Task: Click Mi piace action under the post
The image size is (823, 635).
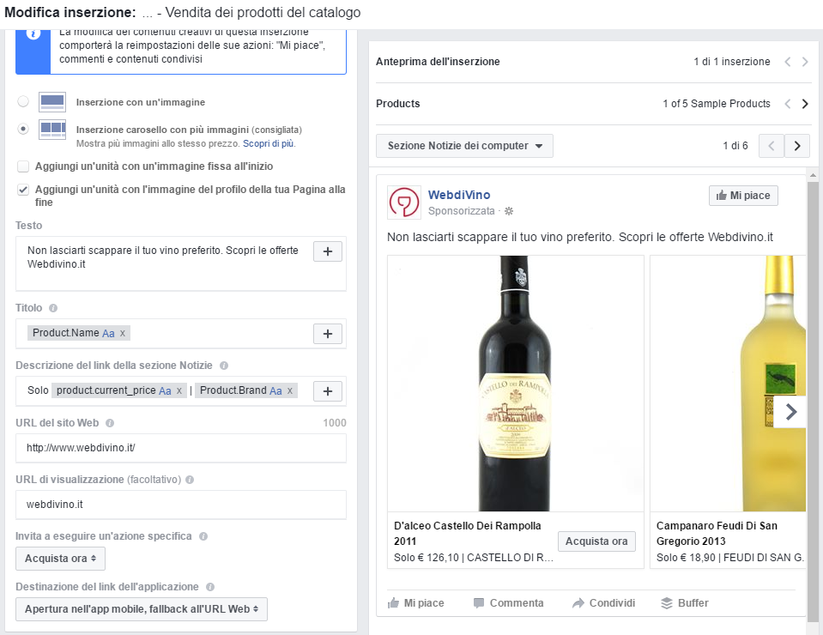Action: [x=416, y=603]
